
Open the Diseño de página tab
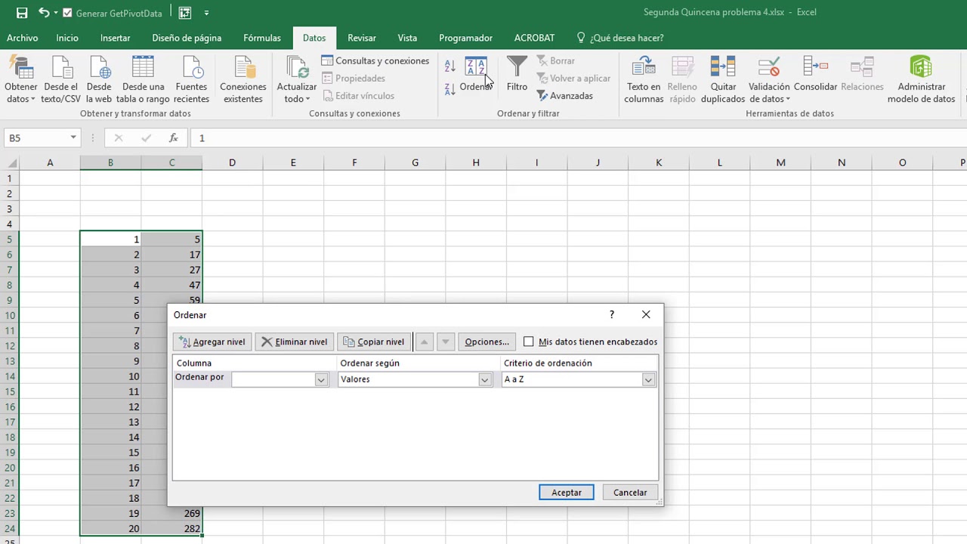pyautogui.click(x=187, y=38)
